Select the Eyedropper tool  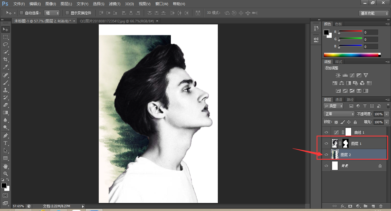(5, 67)
